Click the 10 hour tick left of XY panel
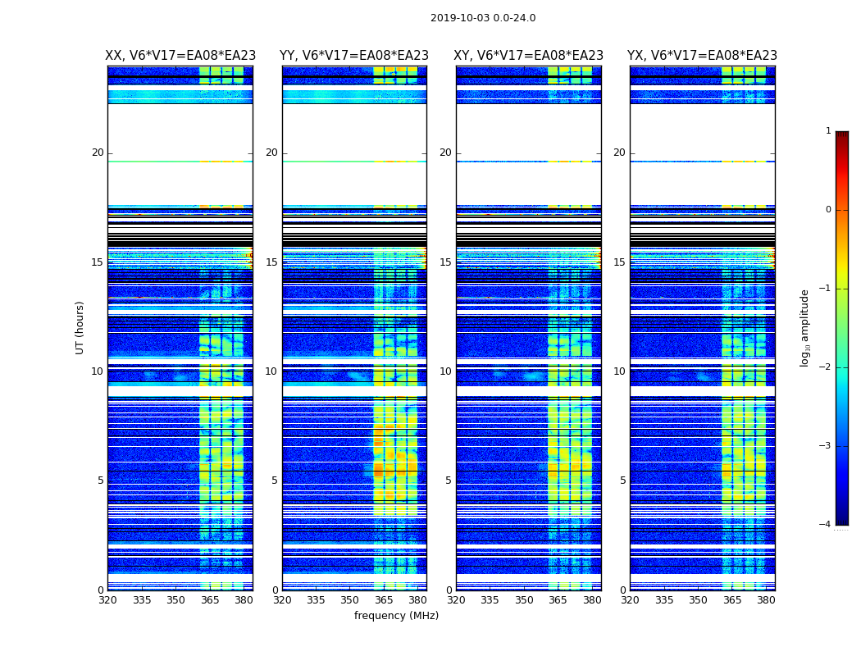This screenshot has width=861, height=656. (444, 371)
